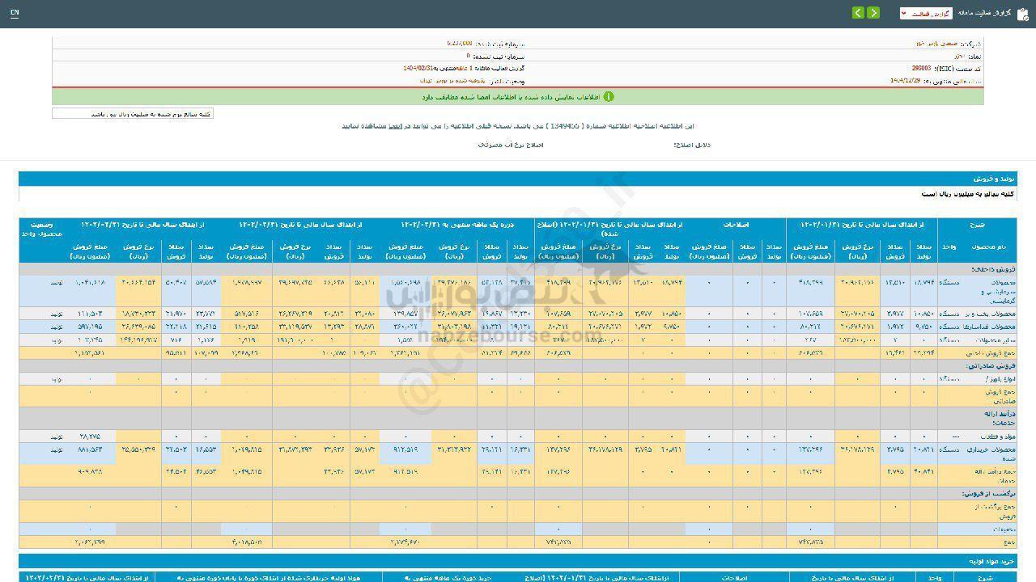
Task: Select the period end date 1404/02/31
Action: 419,69
